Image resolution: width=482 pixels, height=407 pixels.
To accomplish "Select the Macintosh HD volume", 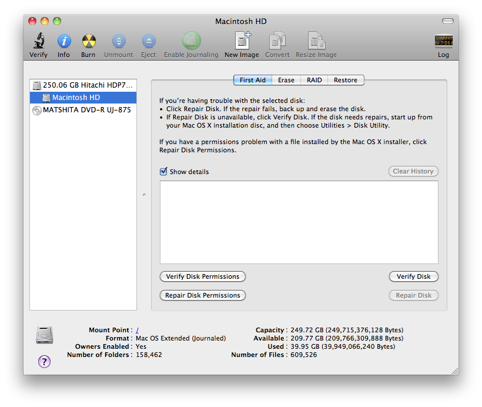I will 83,98.
